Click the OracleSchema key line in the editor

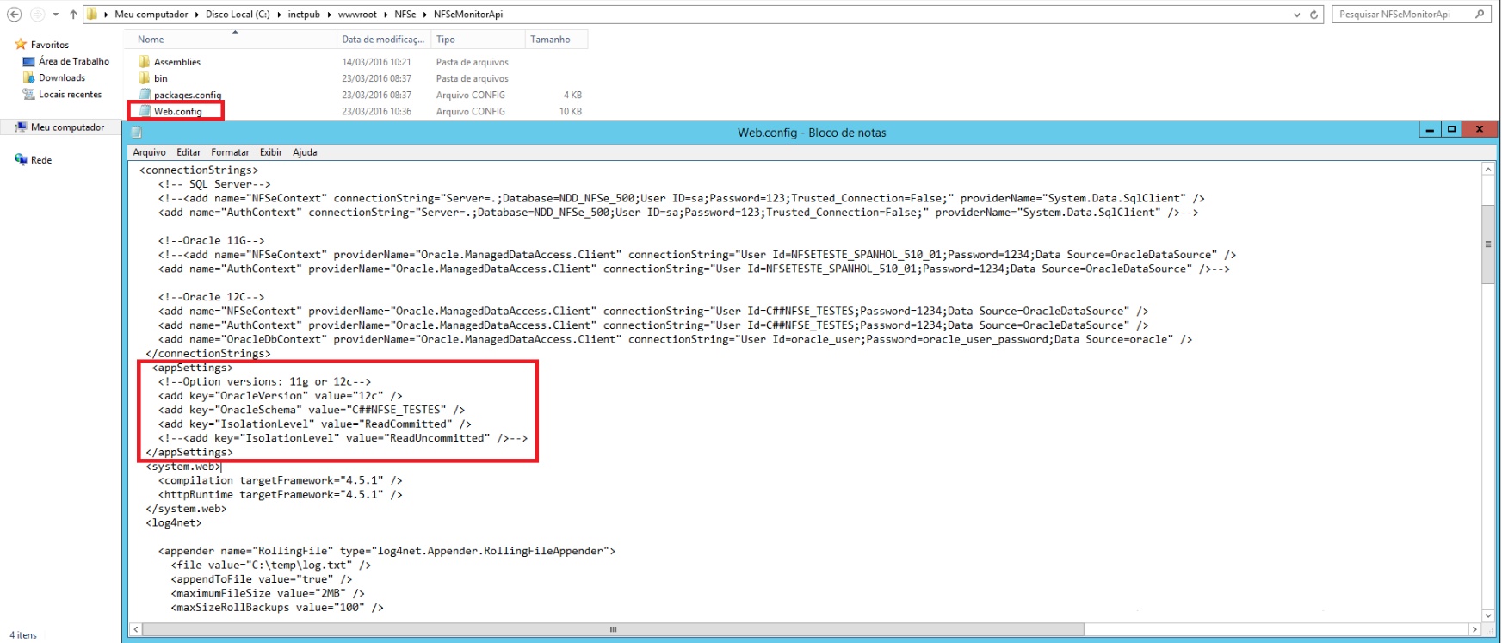click(311, 410)
